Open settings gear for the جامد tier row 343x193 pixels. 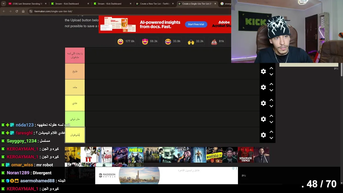tap(263, 87)
